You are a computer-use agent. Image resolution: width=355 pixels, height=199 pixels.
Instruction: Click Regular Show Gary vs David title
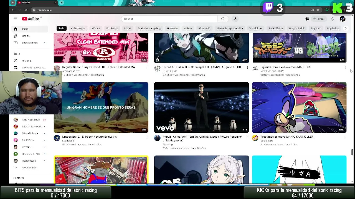pos(99,67)
